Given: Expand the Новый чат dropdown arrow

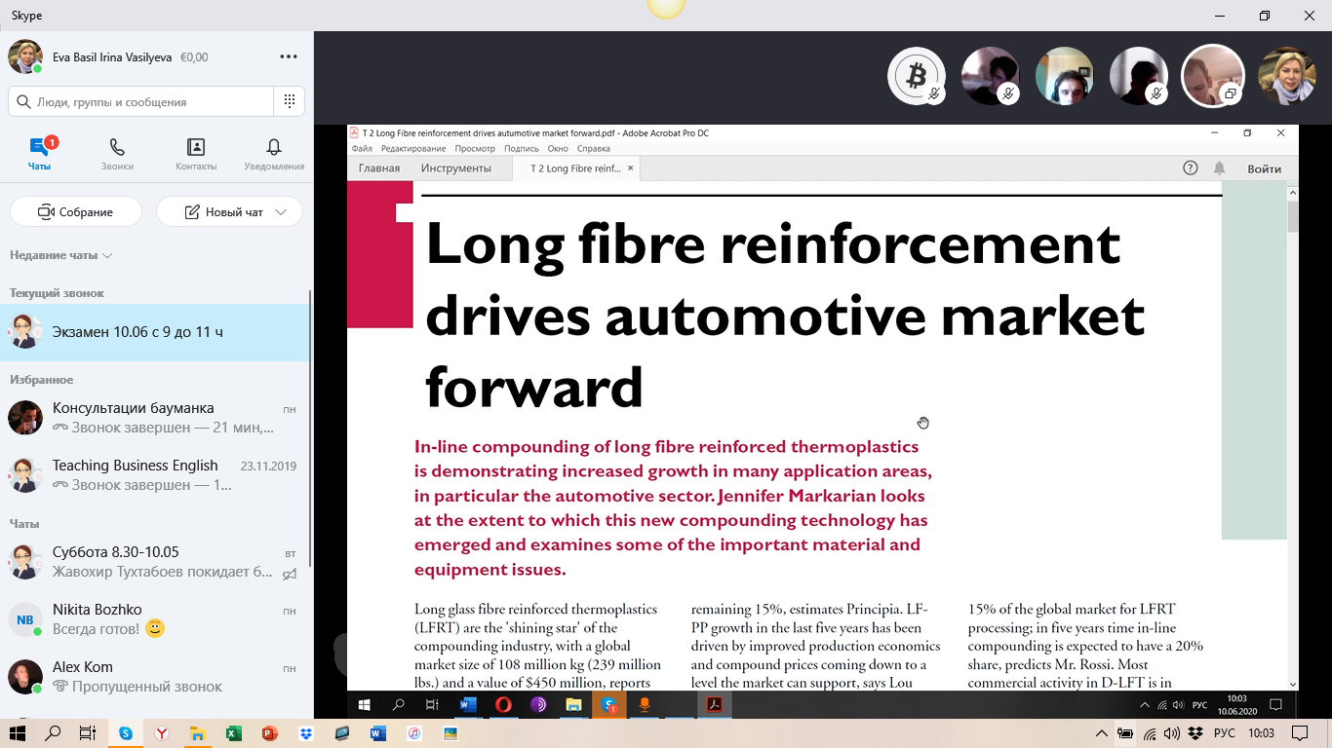Looking at the screenshot, I should pyautogui.click(x=282, y=212).
